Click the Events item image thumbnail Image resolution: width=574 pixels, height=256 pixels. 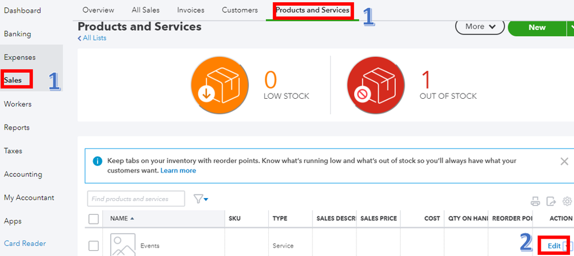click(x=122, y=245)
